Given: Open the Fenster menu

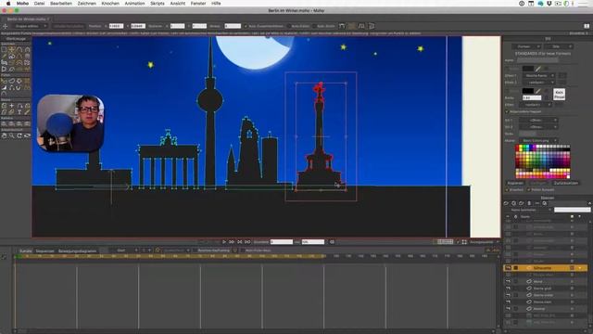Looking at the screenshot, I should 198,4.
